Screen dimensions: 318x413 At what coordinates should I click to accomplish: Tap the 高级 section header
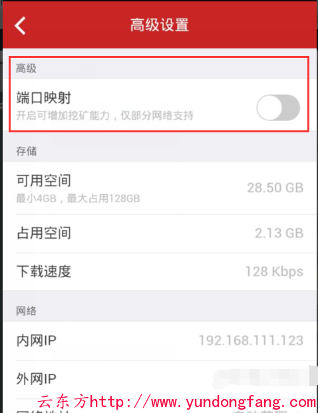point(27,69)
